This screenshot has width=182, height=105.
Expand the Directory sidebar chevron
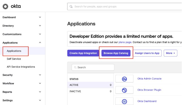tap(40, 26)
